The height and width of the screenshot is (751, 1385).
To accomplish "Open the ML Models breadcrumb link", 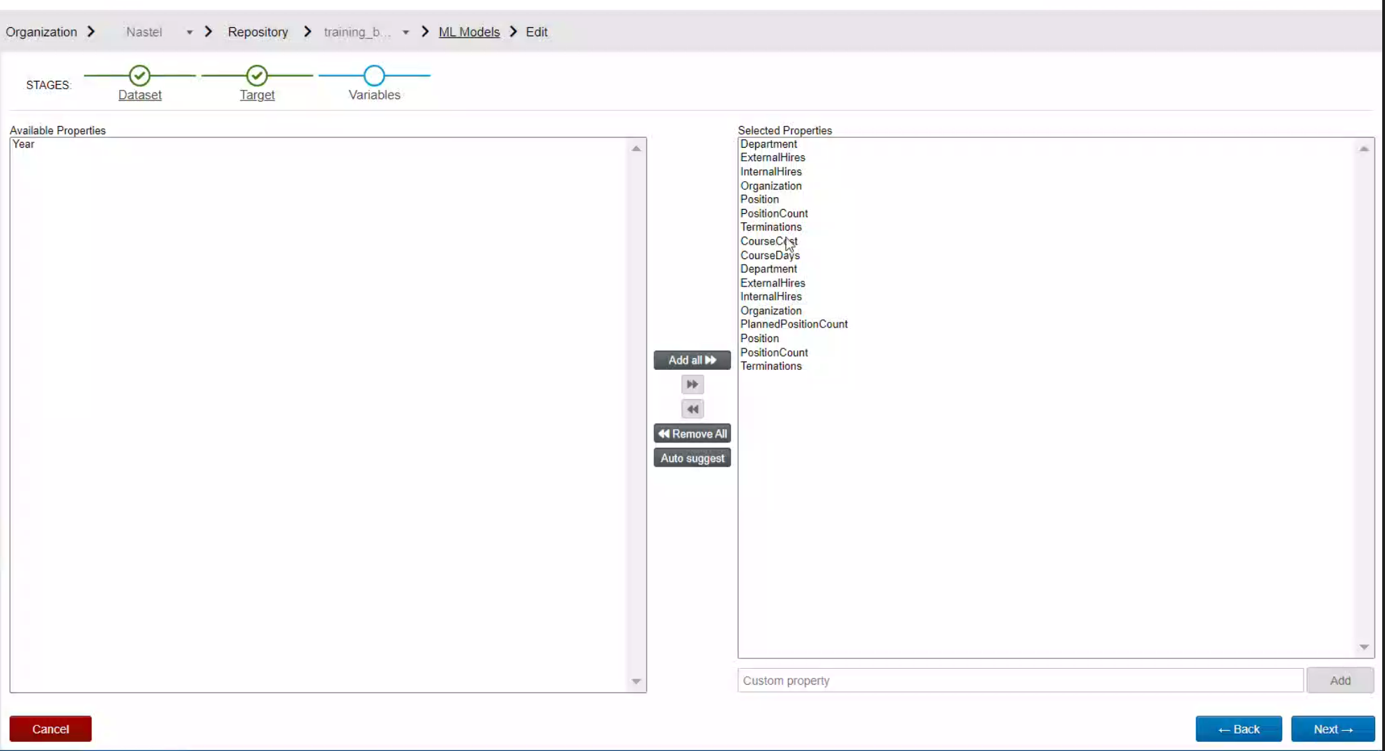I will click(468, 31).
